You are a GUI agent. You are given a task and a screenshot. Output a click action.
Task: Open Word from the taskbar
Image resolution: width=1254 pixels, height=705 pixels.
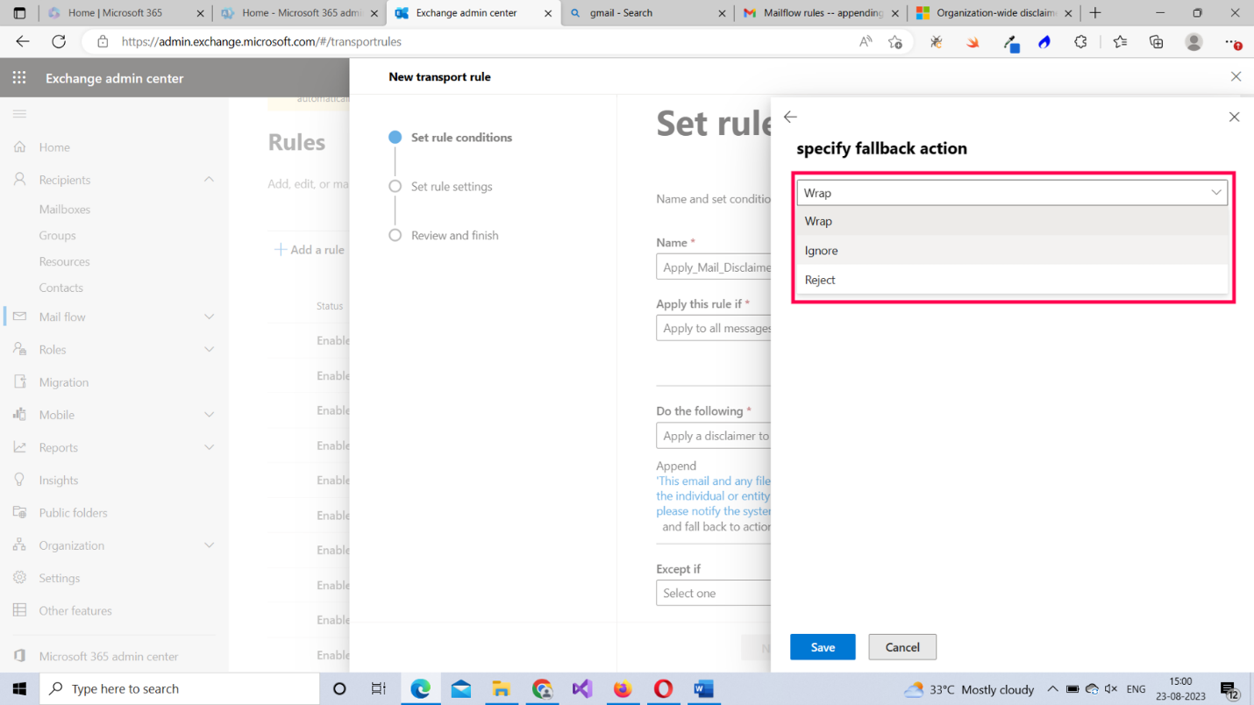tap(703, 689)
